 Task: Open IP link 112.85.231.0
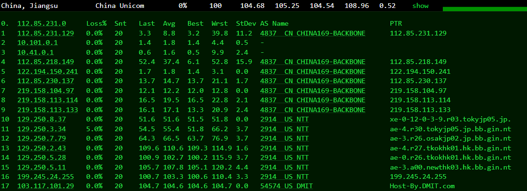pyautogui.click(x=42, y=23)
